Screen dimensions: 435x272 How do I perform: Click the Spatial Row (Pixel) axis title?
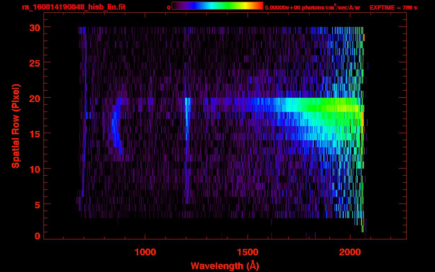coord(16,126)
